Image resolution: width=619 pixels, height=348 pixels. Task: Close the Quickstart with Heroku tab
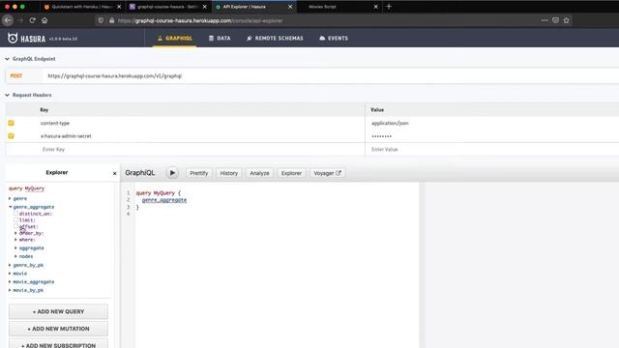(119, 7)
